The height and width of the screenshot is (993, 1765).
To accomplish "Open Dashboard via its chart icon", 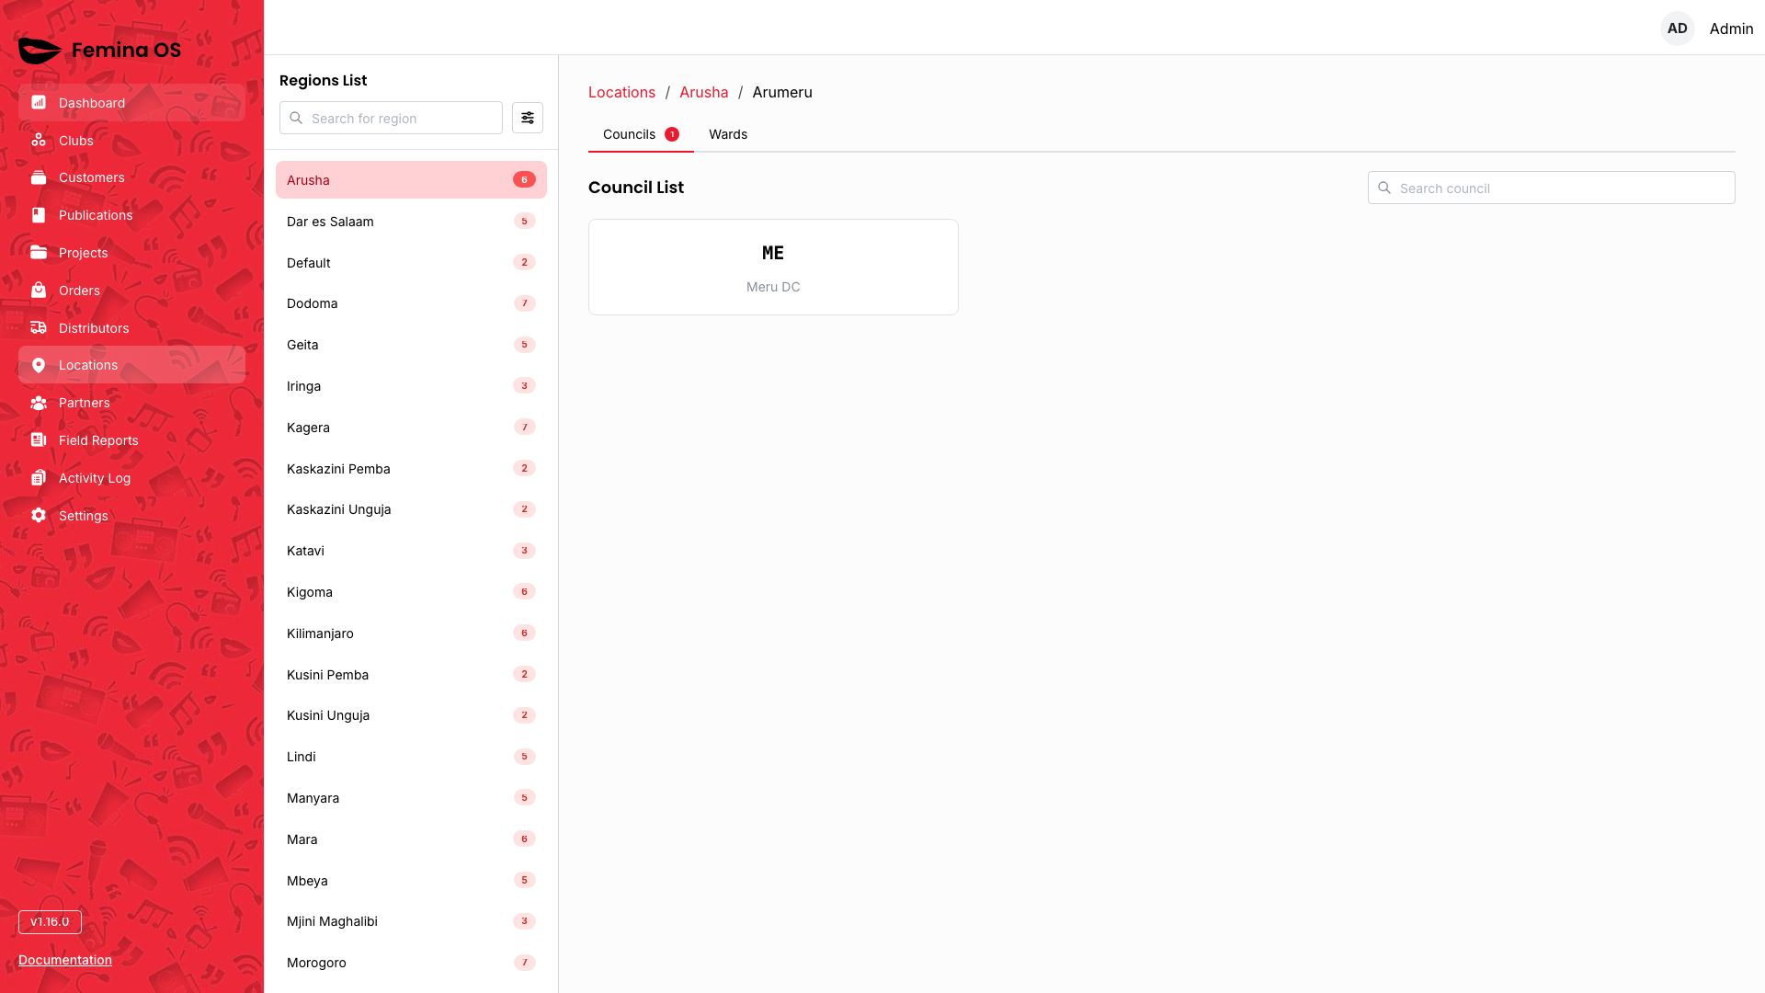I will tap(39, 102).
